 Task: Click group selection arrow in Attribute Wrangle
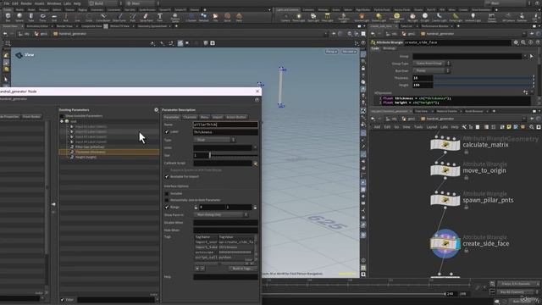pos(532,56)
